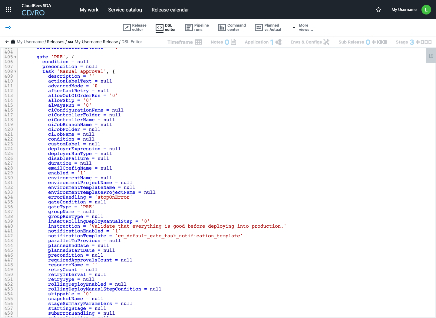Open the Stage section
The image size is (436, 318).
[414, 42]
